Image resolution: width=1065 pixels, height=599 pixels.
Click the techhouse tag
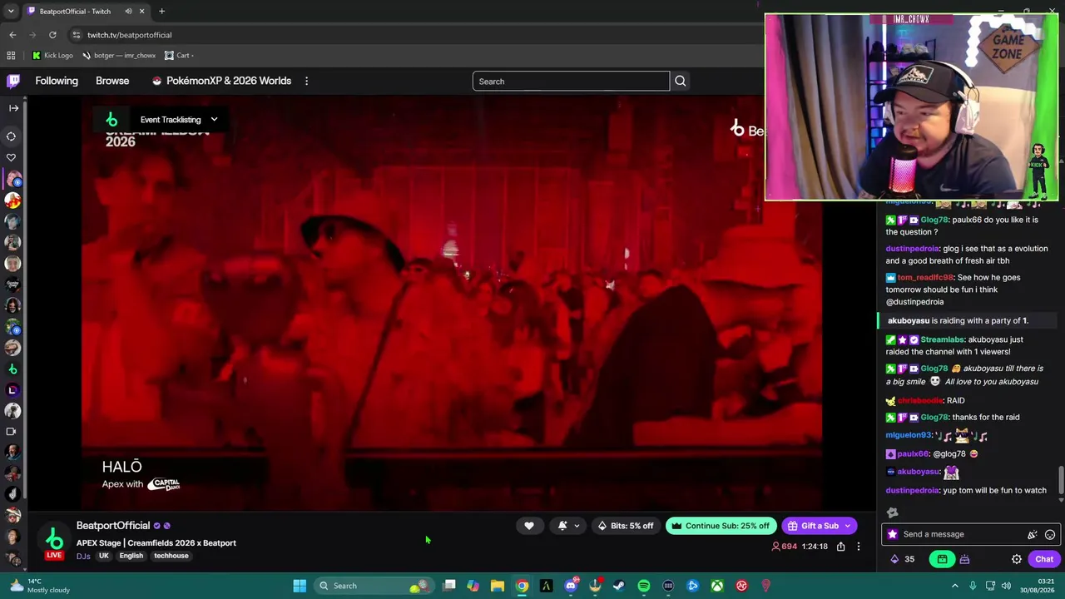point(171,556)
